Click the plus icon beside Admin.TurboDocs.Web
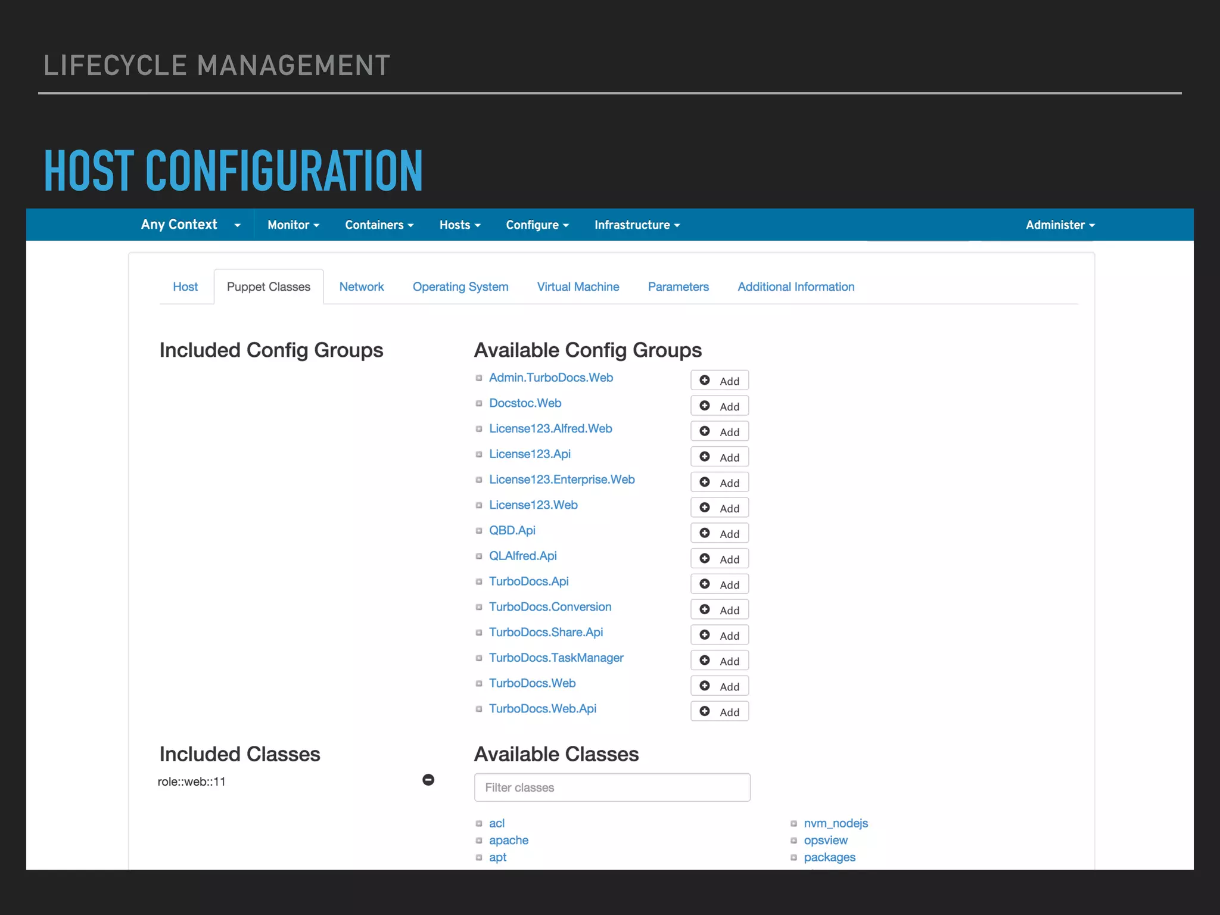Screen dimensions: 1220x915 [x=705, y=380]
